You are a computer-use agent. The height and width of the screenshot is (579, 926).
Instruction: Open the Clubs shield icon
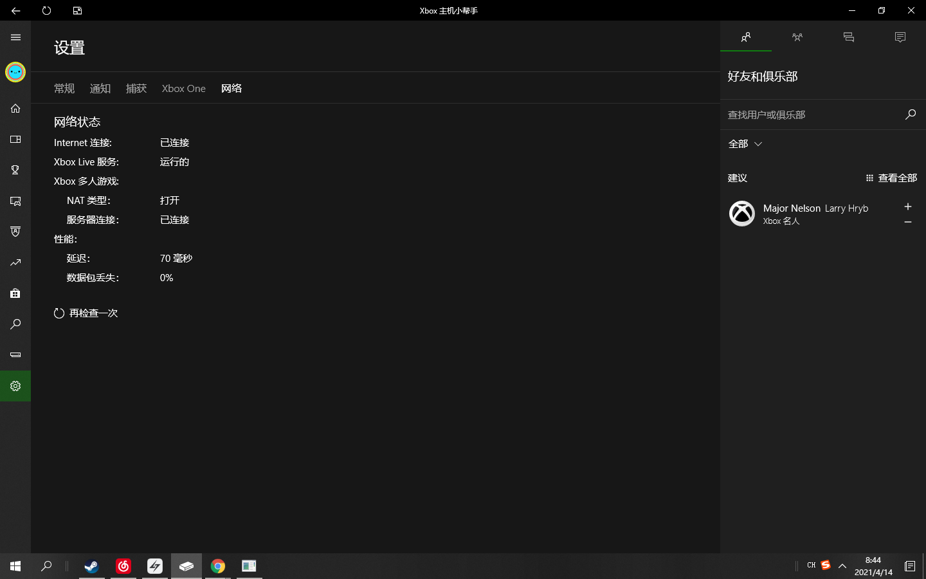(x=15, y=232)
